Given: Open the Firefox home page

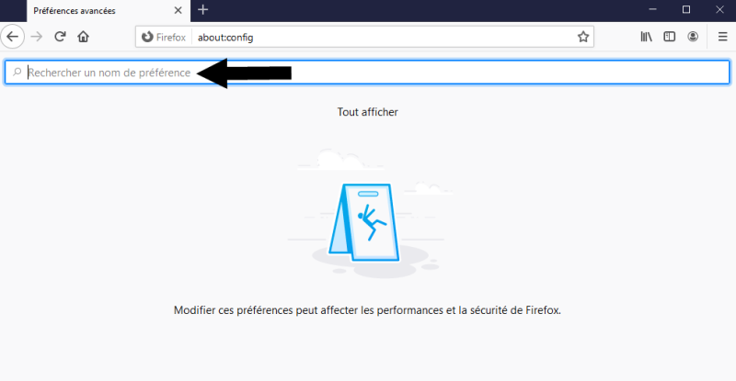Looking at the screenshot, I should coord(83,37).
